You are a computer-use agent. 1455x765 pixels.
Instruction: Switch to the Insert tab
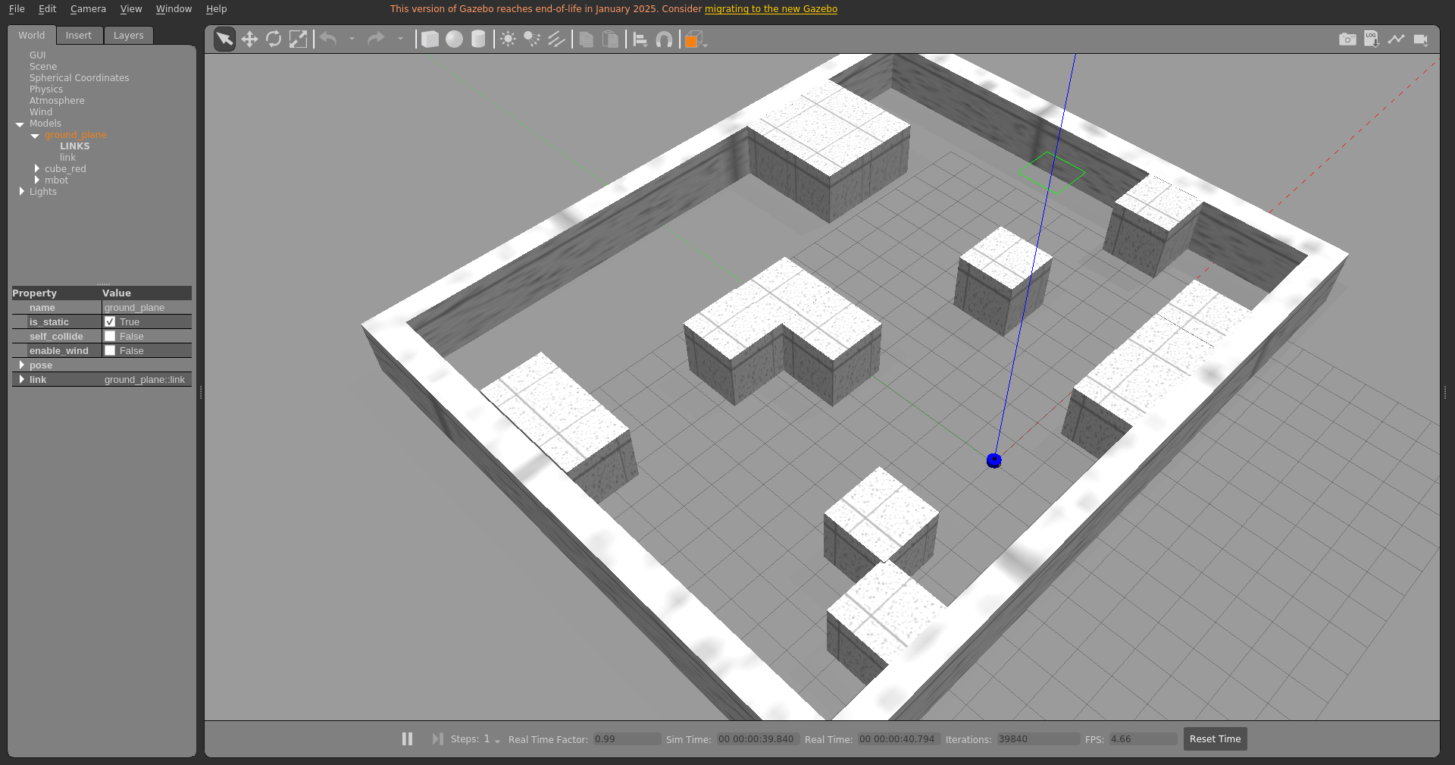pyautogui.click(x=78, y=36)
